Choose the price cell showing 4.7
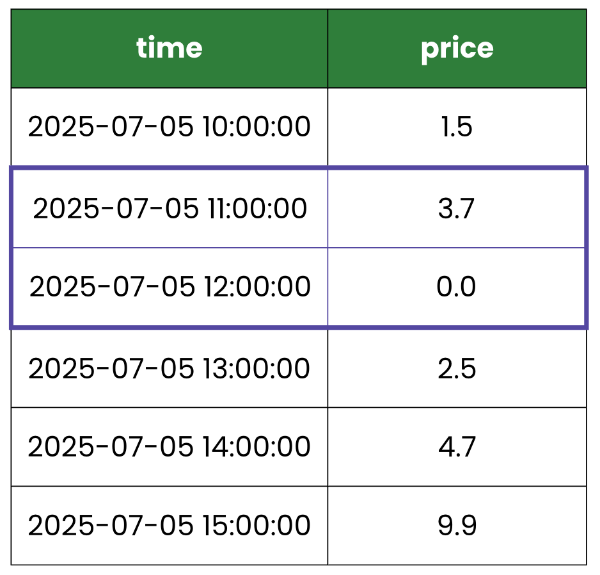Viewport: 600px width, 575px height. (457, 446)
